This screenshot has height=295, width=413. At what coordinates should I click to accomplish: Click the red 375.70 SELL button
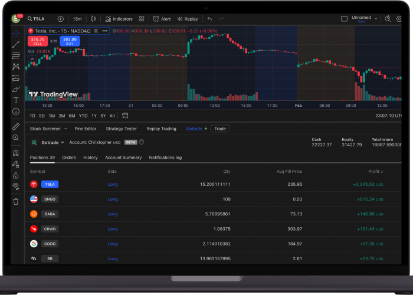pyautogui.click(x=38, y=41)
